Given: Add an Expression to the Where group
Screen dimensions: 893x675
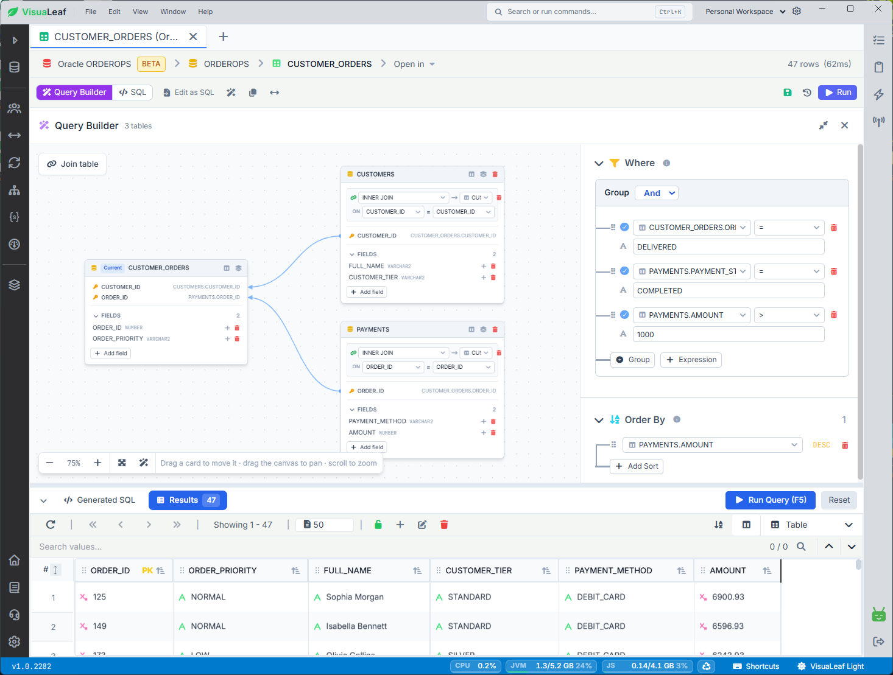Looking at the screenshot, I should 691,360.
